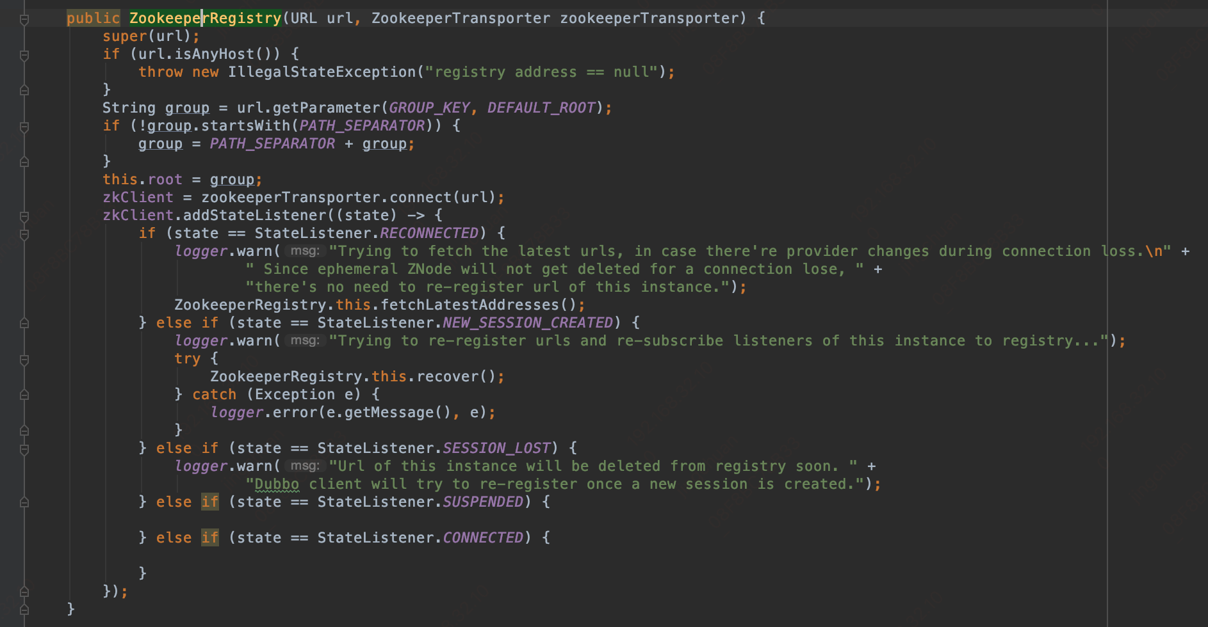Click the IllegalStateException class name

[322, 72]
